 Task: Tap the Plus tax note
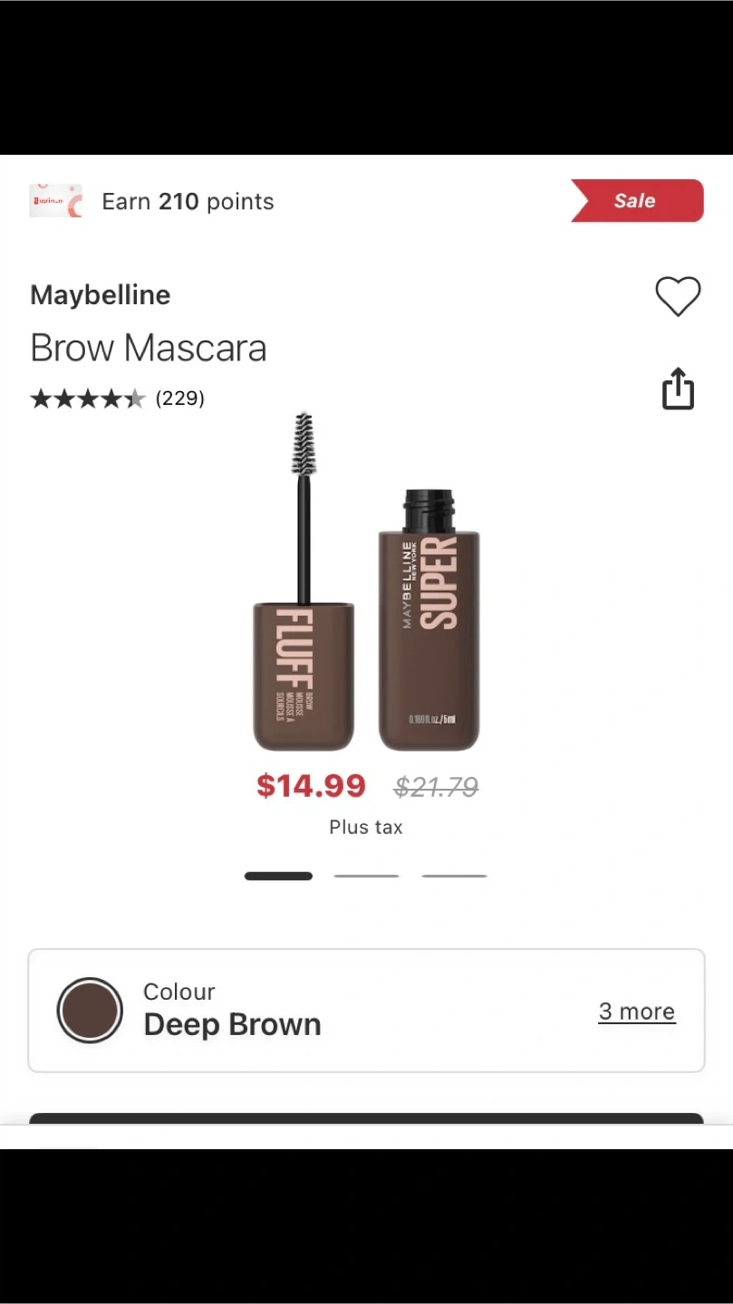pyautogui.click(x=366, y=827)
